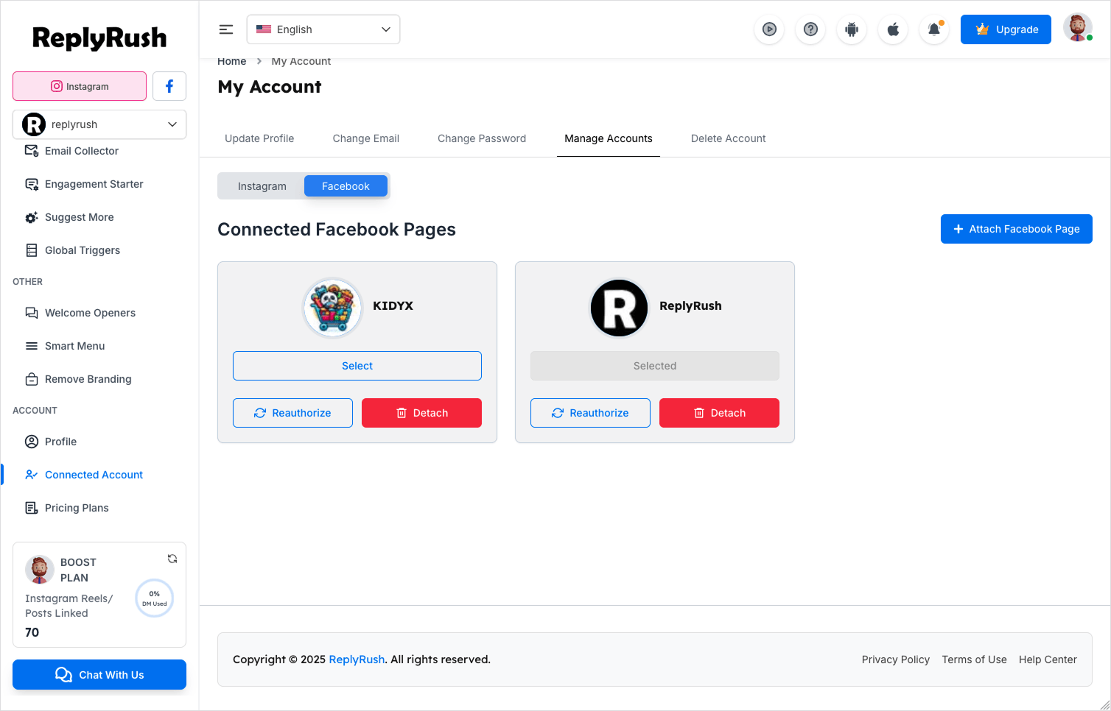
Task: Detach the KIDYX page
Action: coord(421,413)
